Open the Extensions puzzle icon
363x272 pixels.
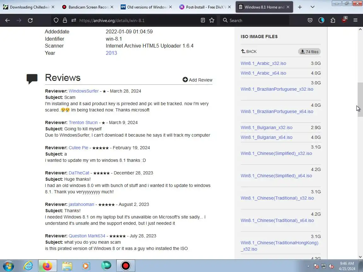coord(333,20)
